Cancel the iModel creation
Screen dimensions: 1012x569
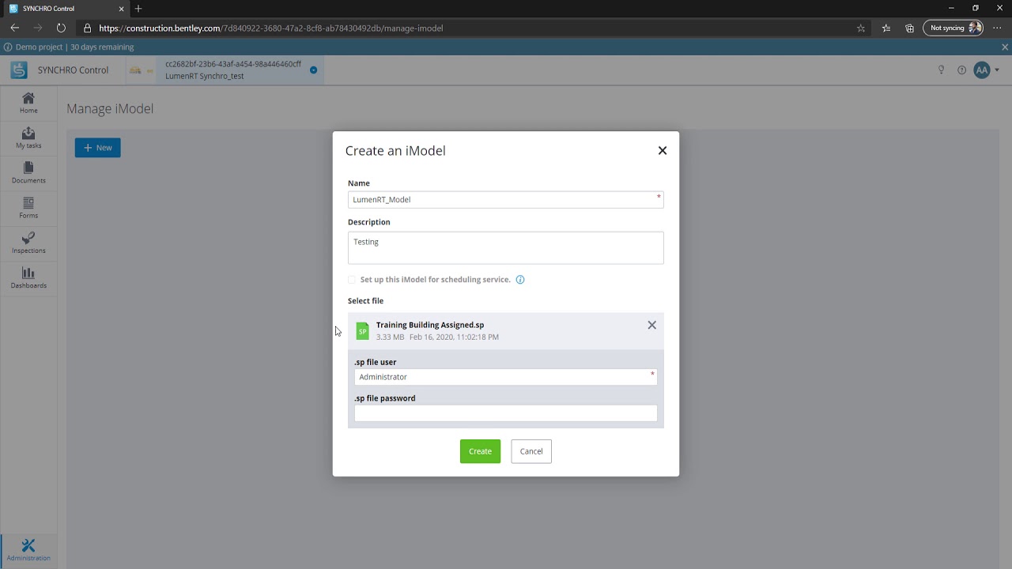click(531, 451)
